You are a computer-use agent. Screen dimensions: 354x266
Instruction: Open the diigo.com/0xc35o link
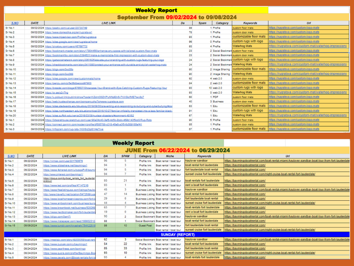click(x=59, y=70)
